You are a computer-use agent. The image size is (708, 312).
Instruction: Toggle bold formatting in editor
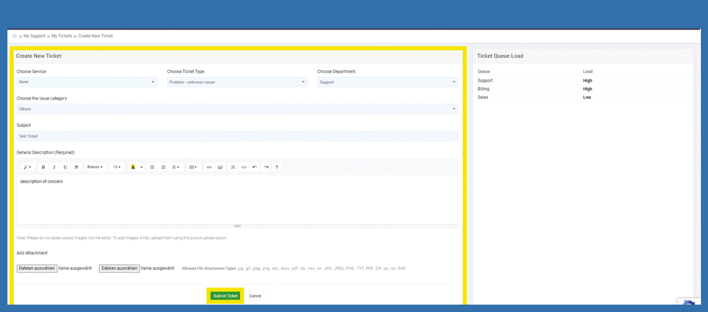click(x=43, y=167)
